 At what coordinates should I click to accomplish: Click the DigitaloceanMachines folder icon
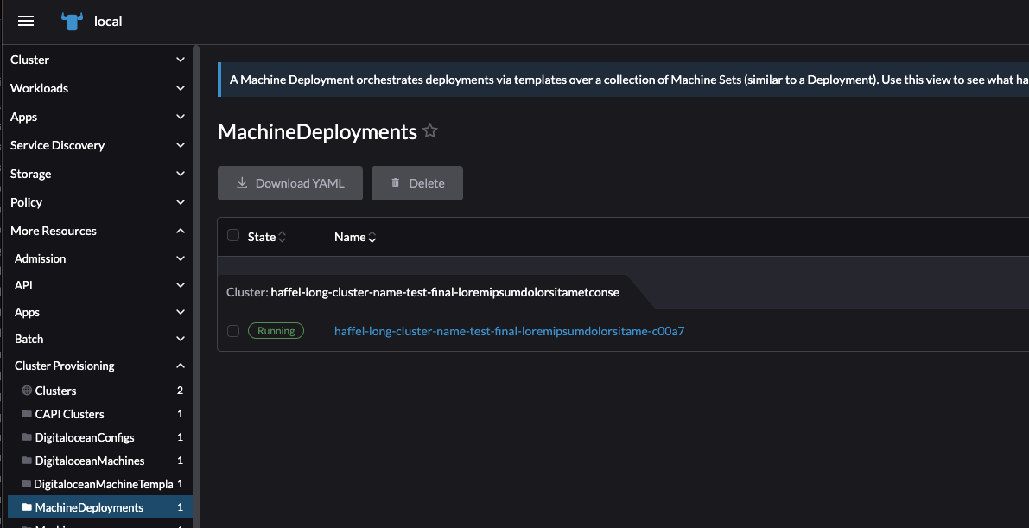(x=26, y=460)
